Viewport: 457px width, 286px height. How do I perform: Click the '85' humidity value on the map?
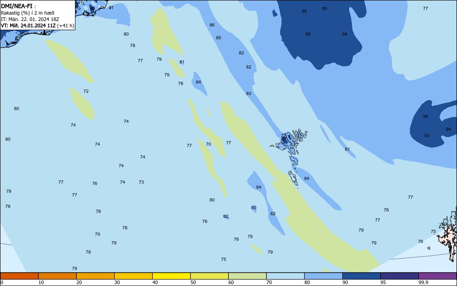pos(218,38)
